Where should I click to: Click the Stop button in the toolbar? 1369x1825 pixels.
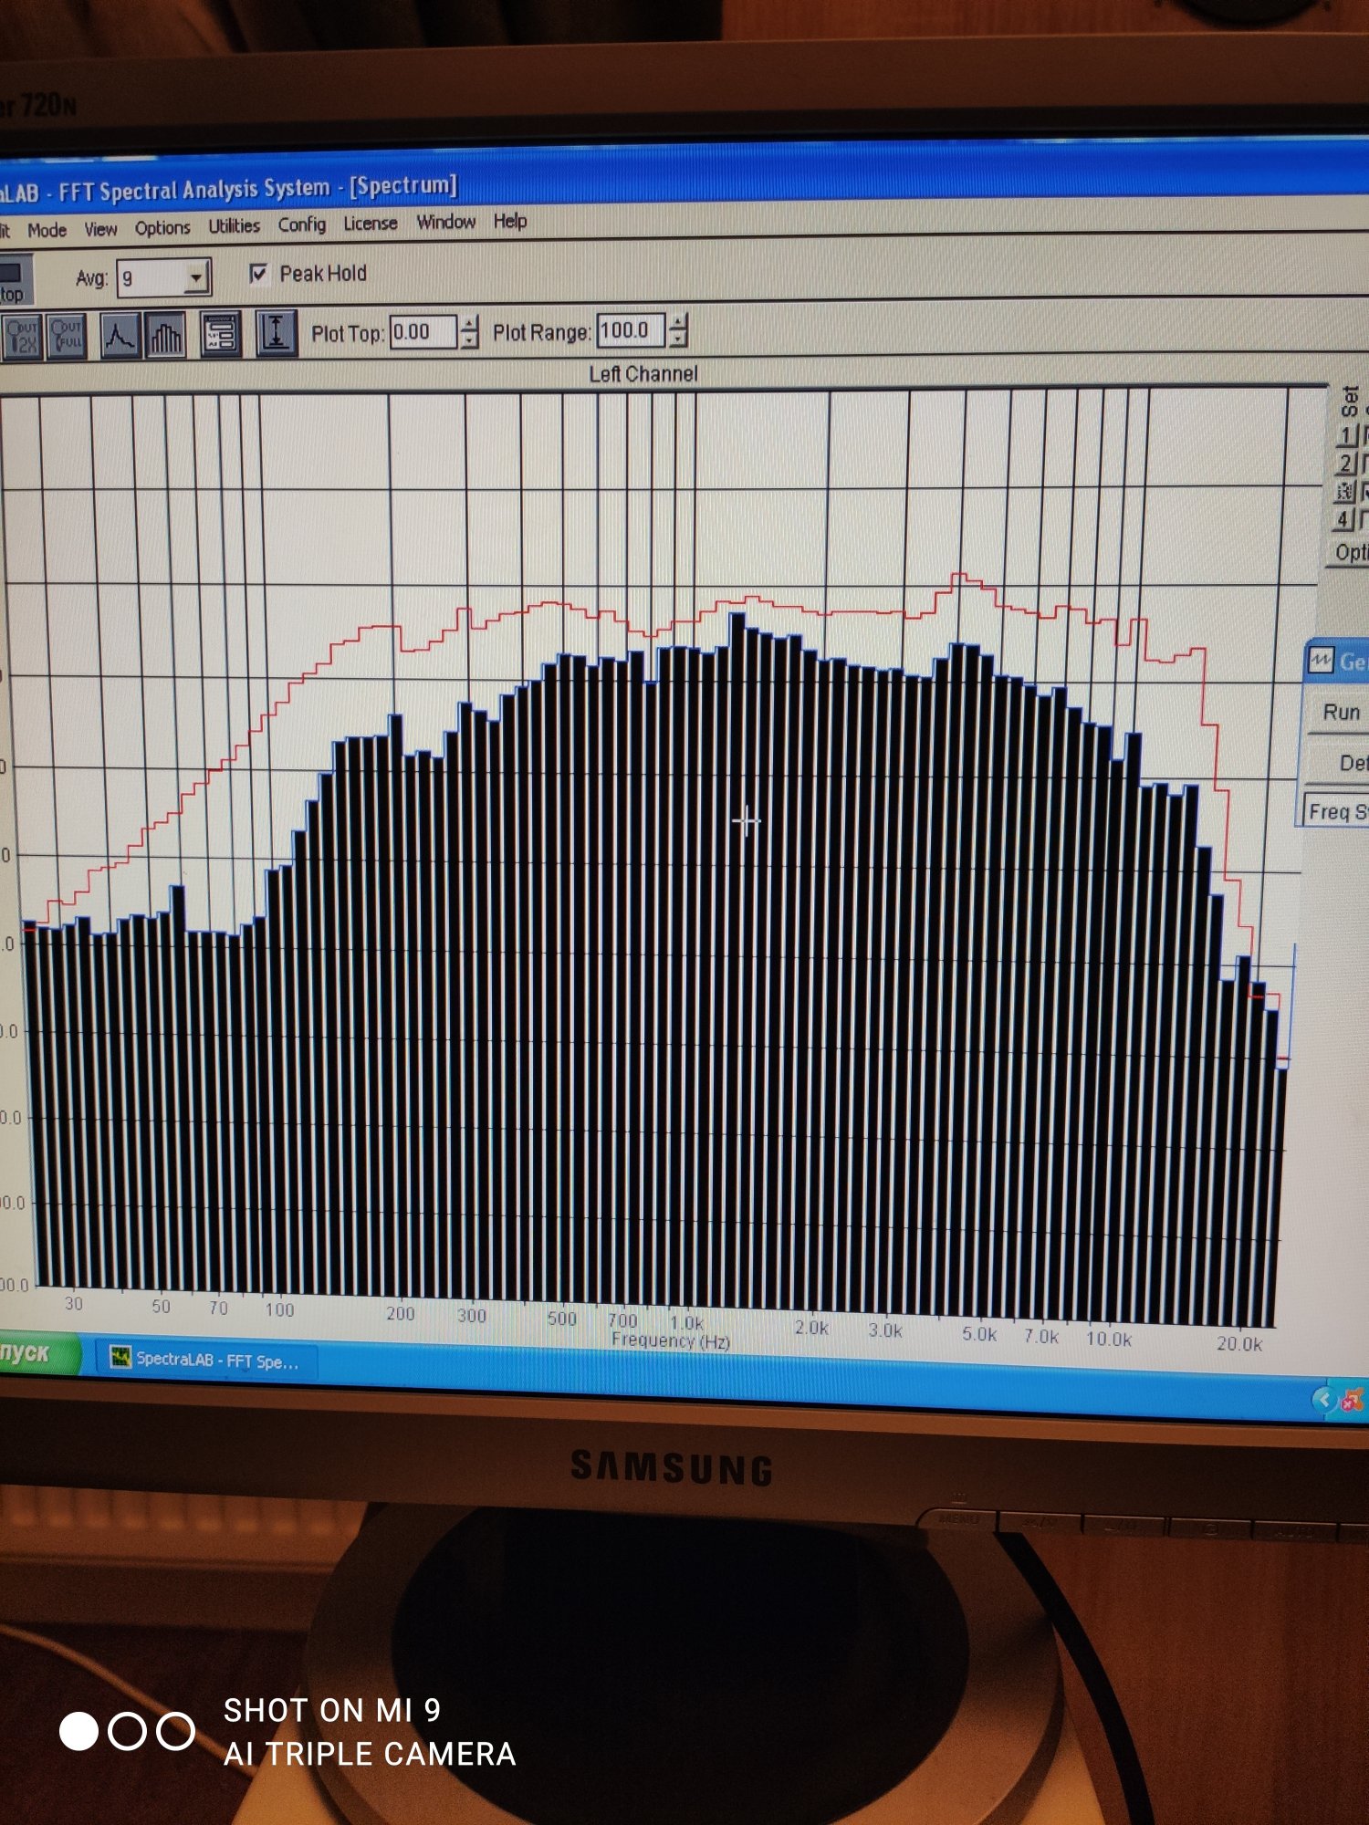click(x=16, y=281)
